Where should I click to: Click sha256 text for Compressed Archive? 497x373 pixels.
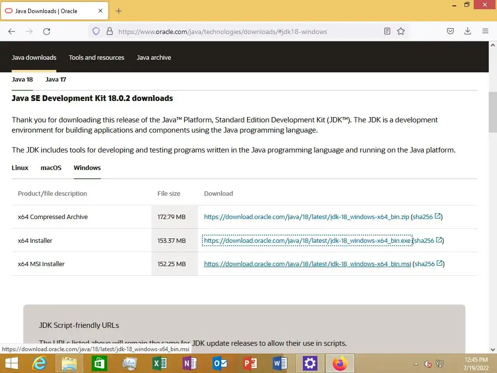click(x=423, y=217)
